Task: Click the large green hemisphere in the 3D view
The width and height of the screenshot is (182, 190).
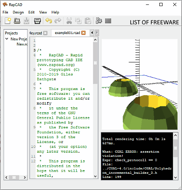Action: 150,112
